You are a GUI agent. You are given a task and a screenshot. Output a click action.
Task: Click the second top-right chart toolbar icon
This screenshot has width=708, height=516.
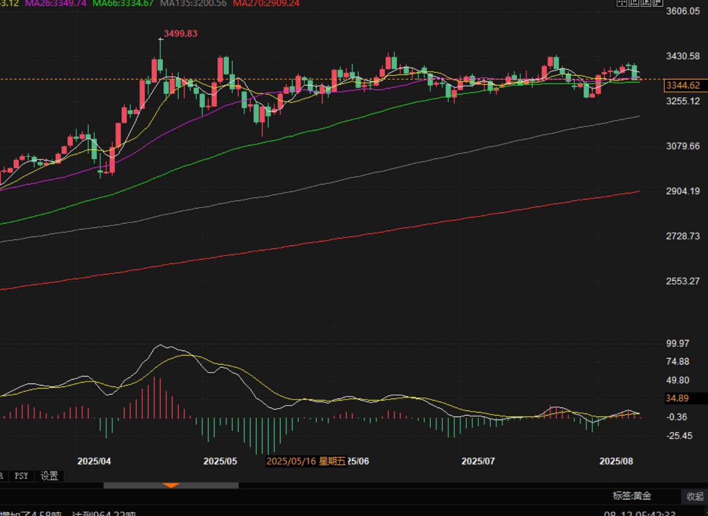(x=633, y=3)
